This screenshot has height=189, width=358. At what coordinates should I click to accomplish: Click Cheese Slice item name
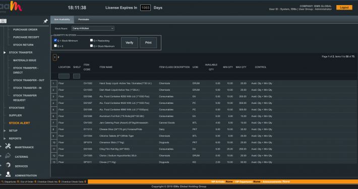(x=121, y=130)
